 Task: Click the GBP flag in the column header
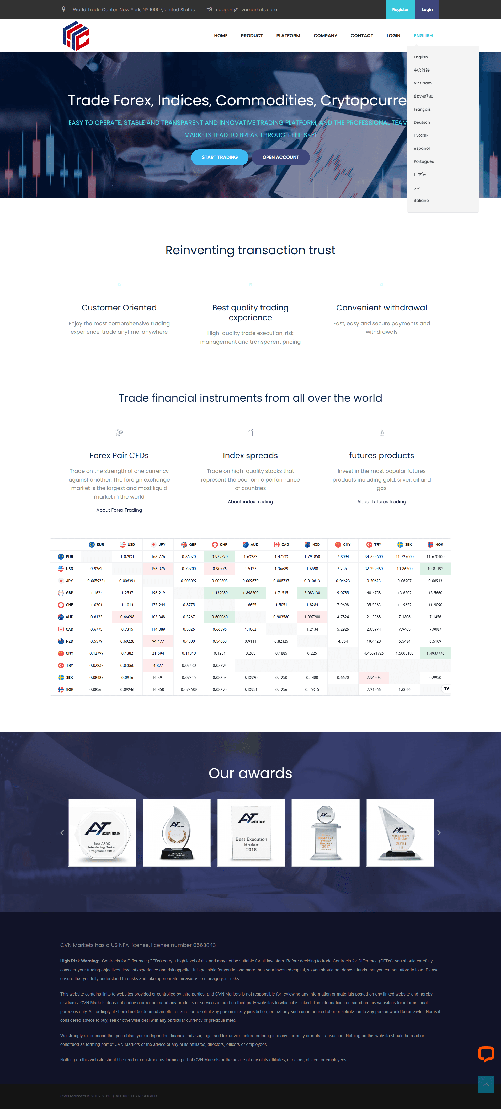click(184, 544)
